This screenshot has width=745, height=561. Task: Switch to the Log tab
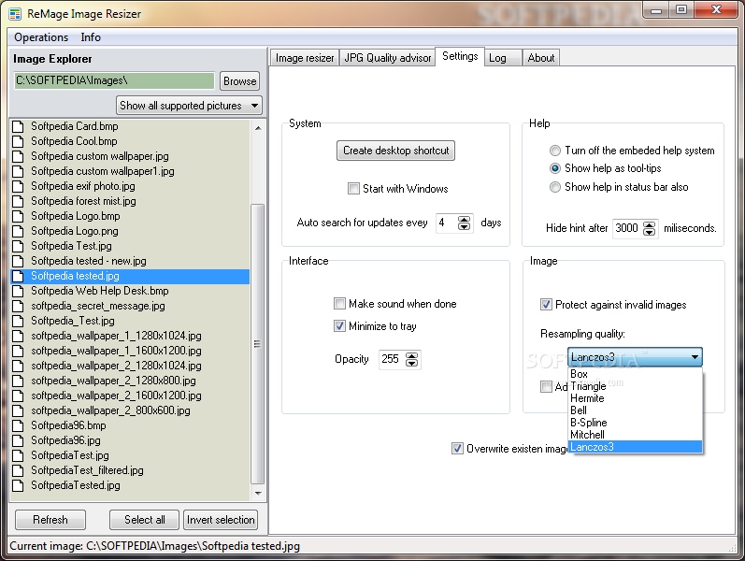pos(503,58)
